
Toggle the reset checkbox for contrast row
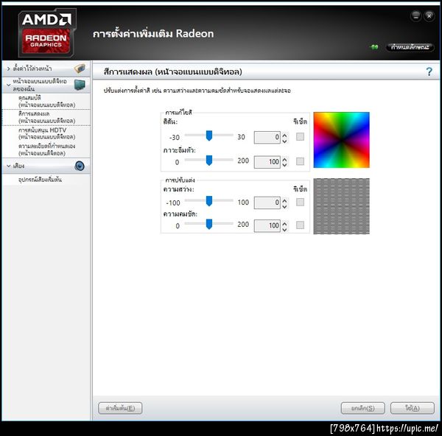point(300,225)
